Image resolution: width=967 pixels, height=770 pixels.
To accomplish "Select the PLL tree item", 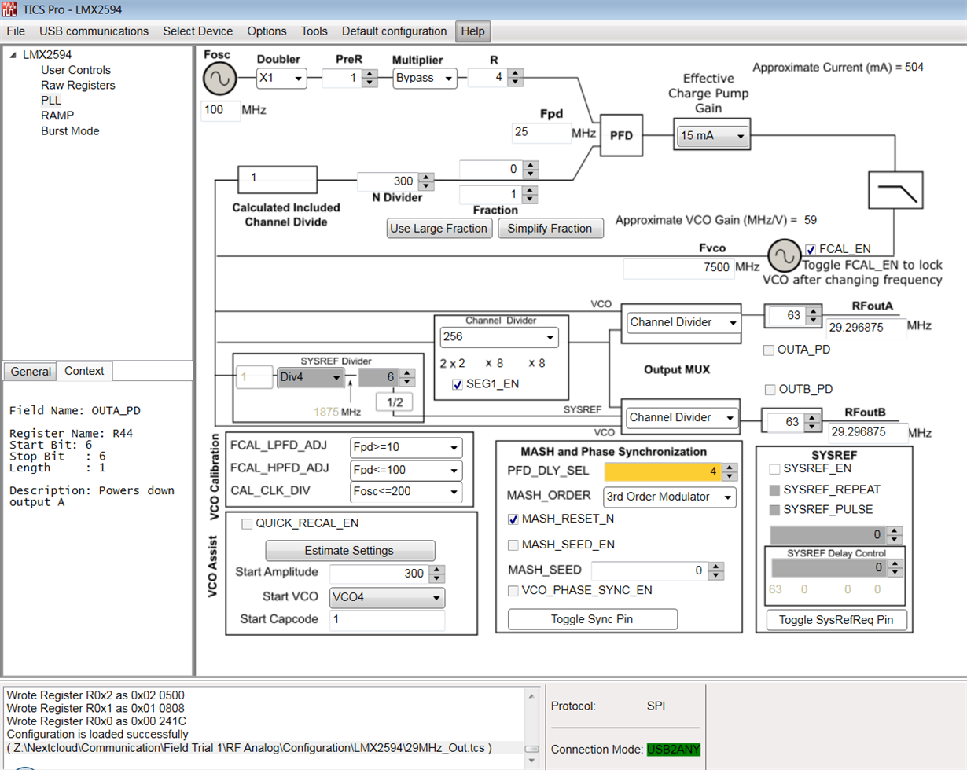I will coord(51,101).
